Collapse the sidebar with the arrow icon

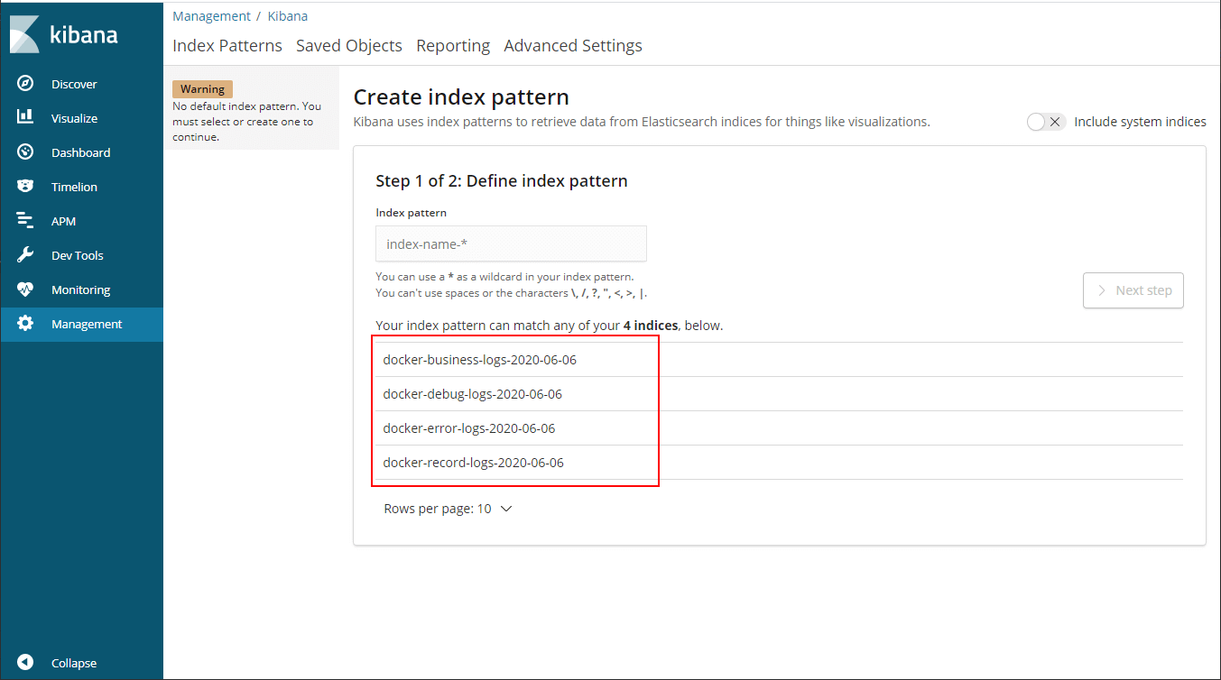(25, 663)
